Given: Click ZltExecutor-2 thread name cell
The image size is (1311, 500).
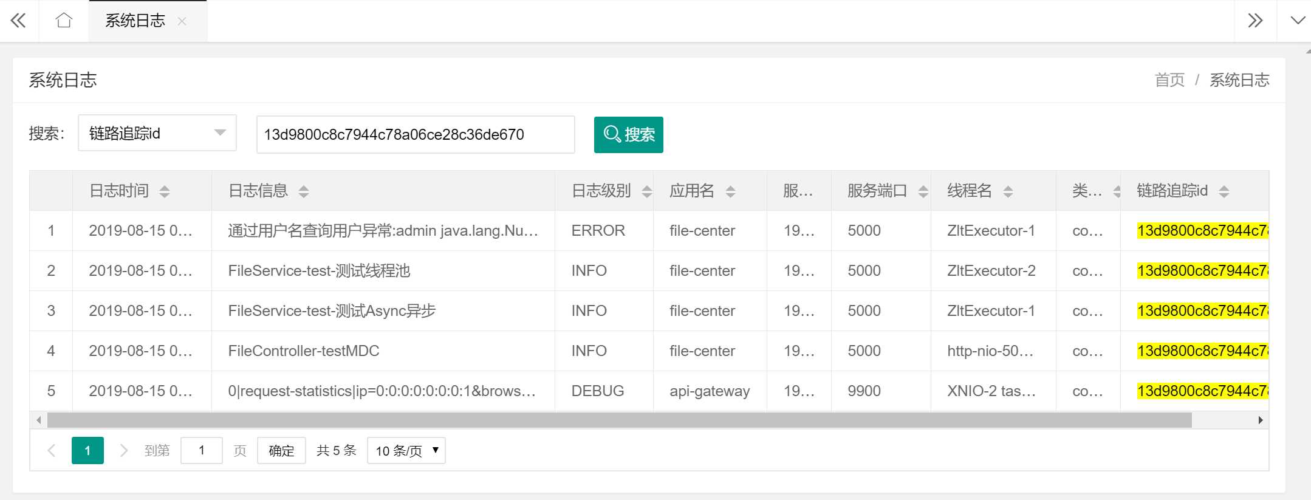Looking at the screenshot, I should 993,271.
